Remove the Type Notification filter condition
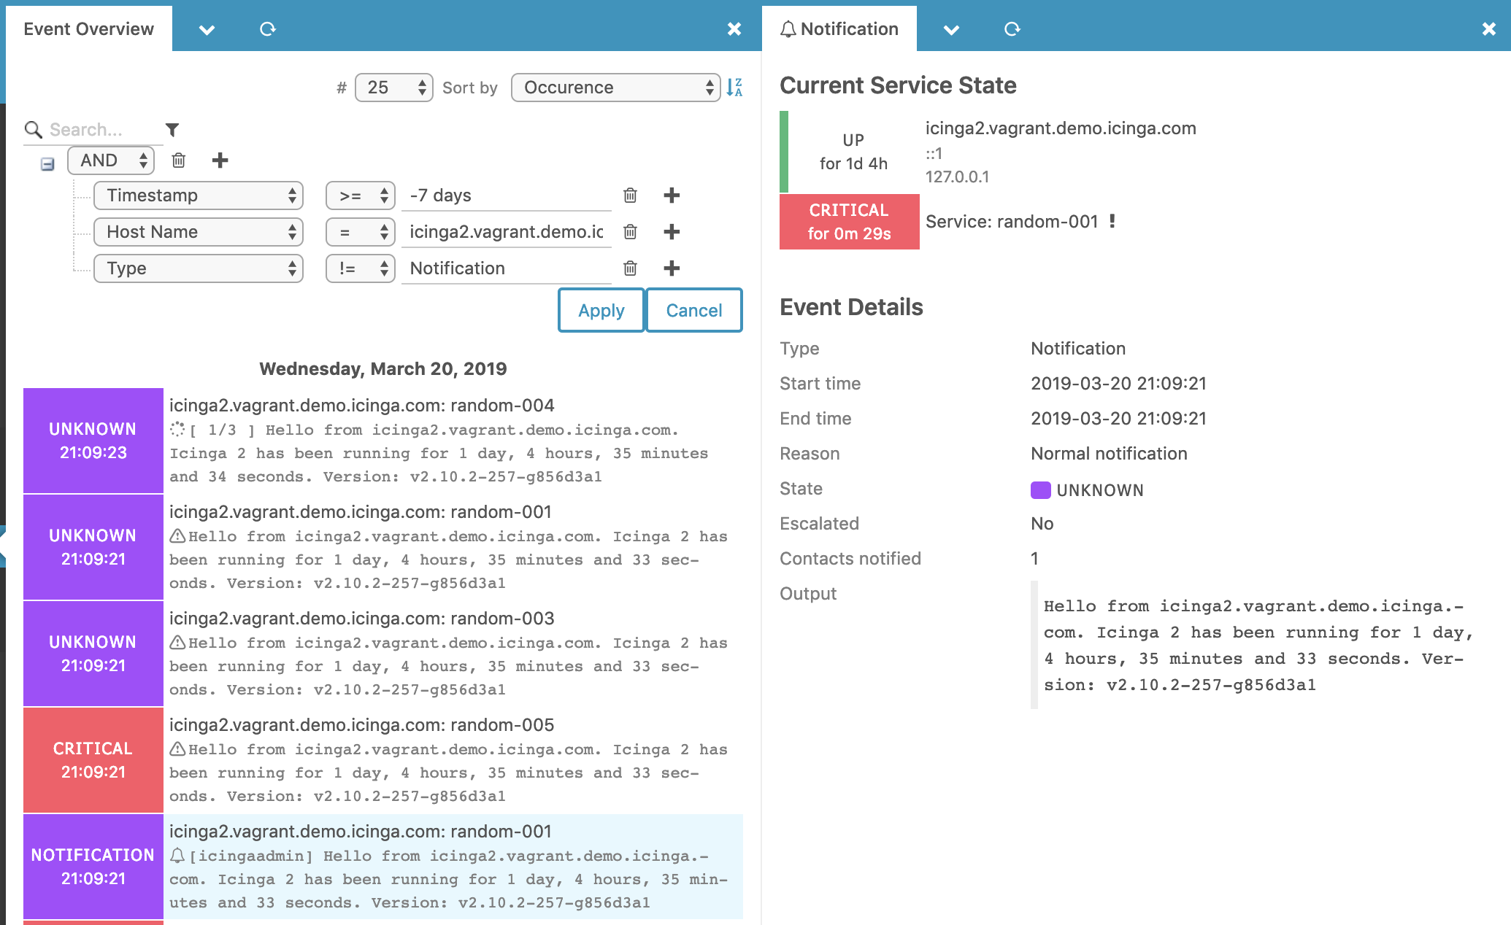Screen dimensions: 1511x925 (629, 268)
